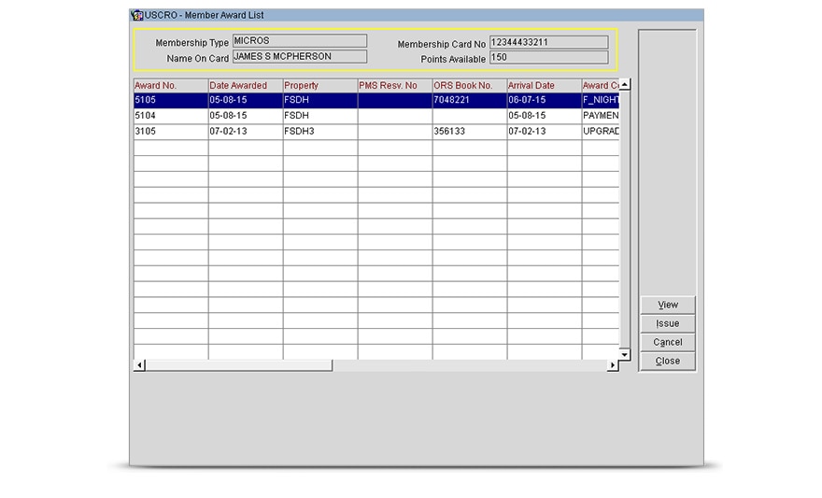Click Arrival Date 07-02-13 cell
The image size is (822, 498).
click(x=545, y=132)
